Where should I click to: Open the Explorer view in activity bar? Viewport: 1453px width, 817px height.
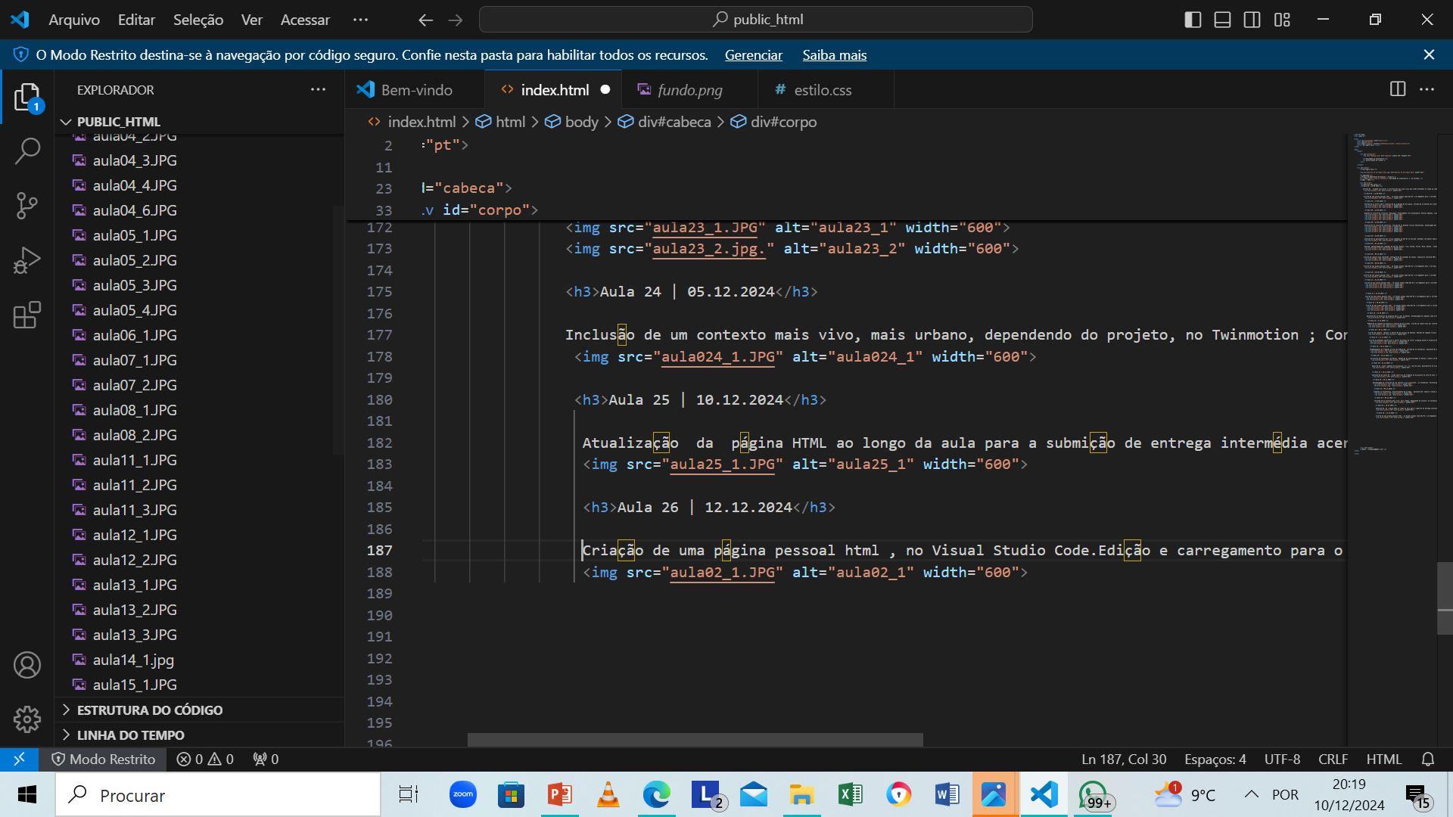pyautogui.click(x=27, y=97)
